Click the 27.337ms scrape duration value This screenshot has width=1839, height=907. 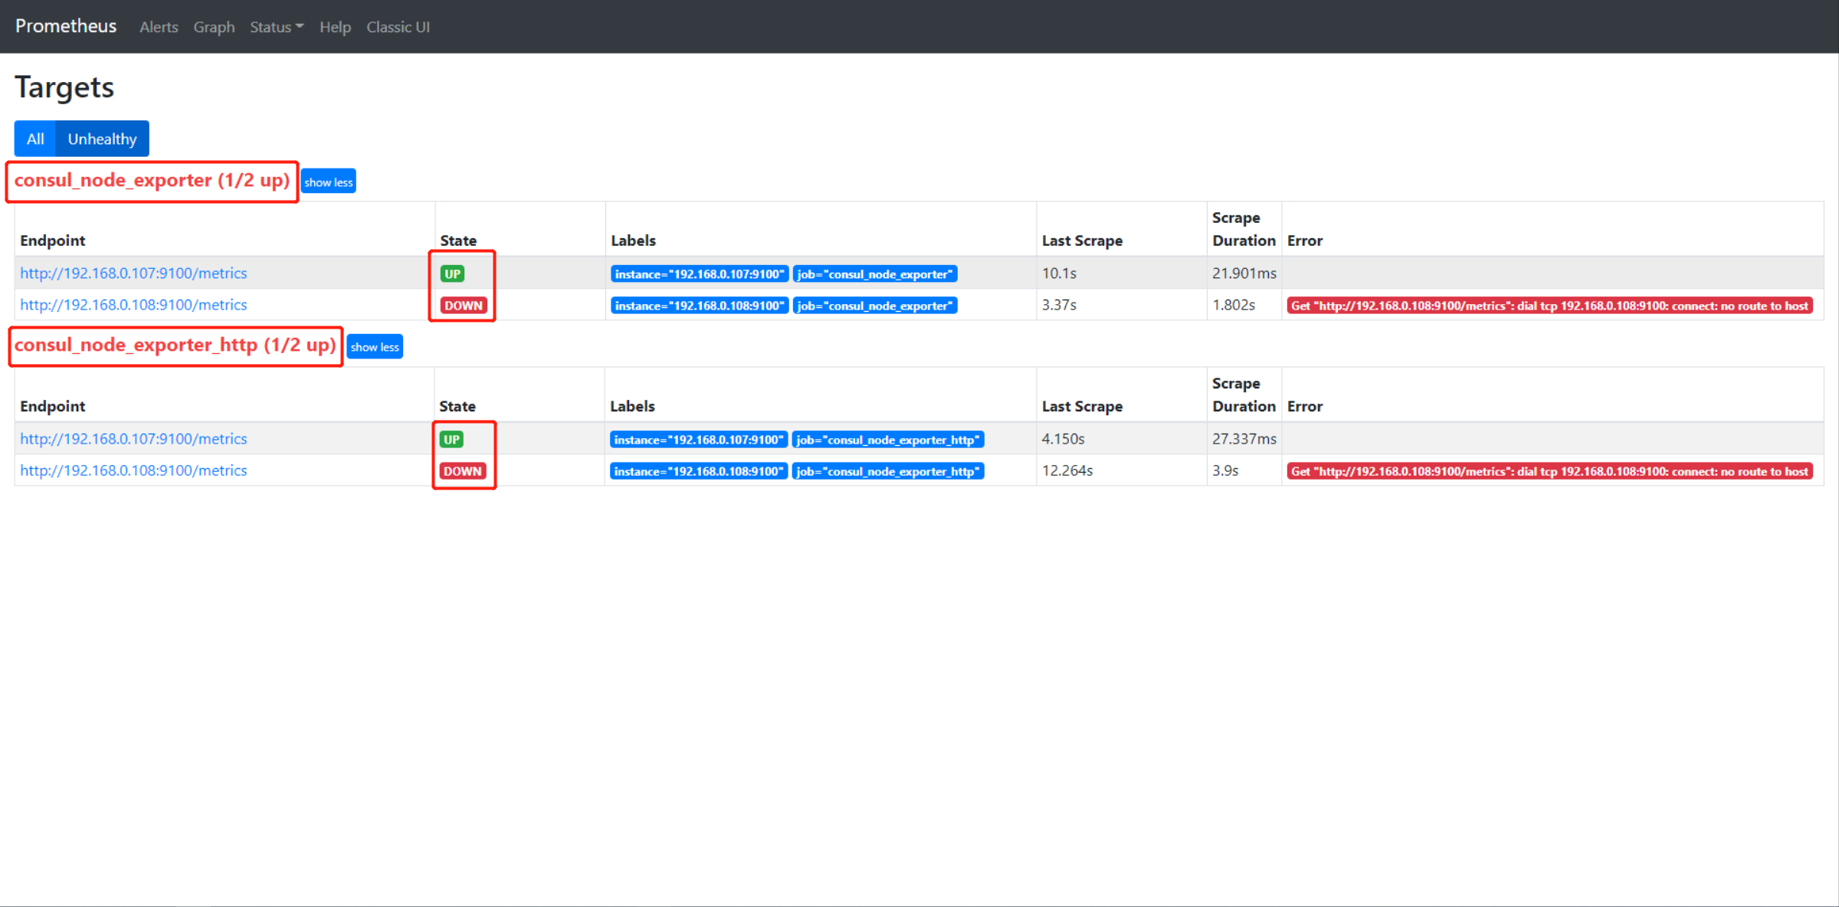1244,438
